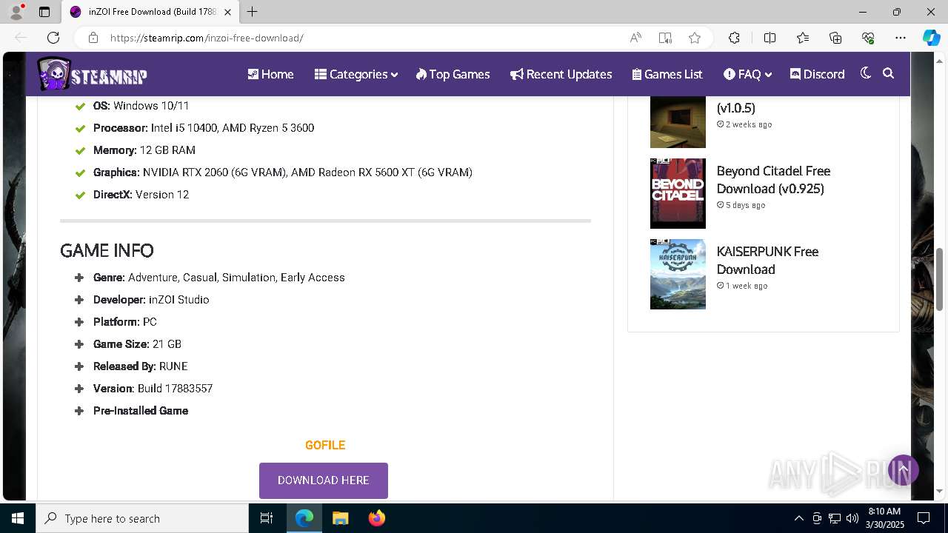Click the GAME INFO heading
This screenshot has height=533, width=948.
click(x=107, y=250)
